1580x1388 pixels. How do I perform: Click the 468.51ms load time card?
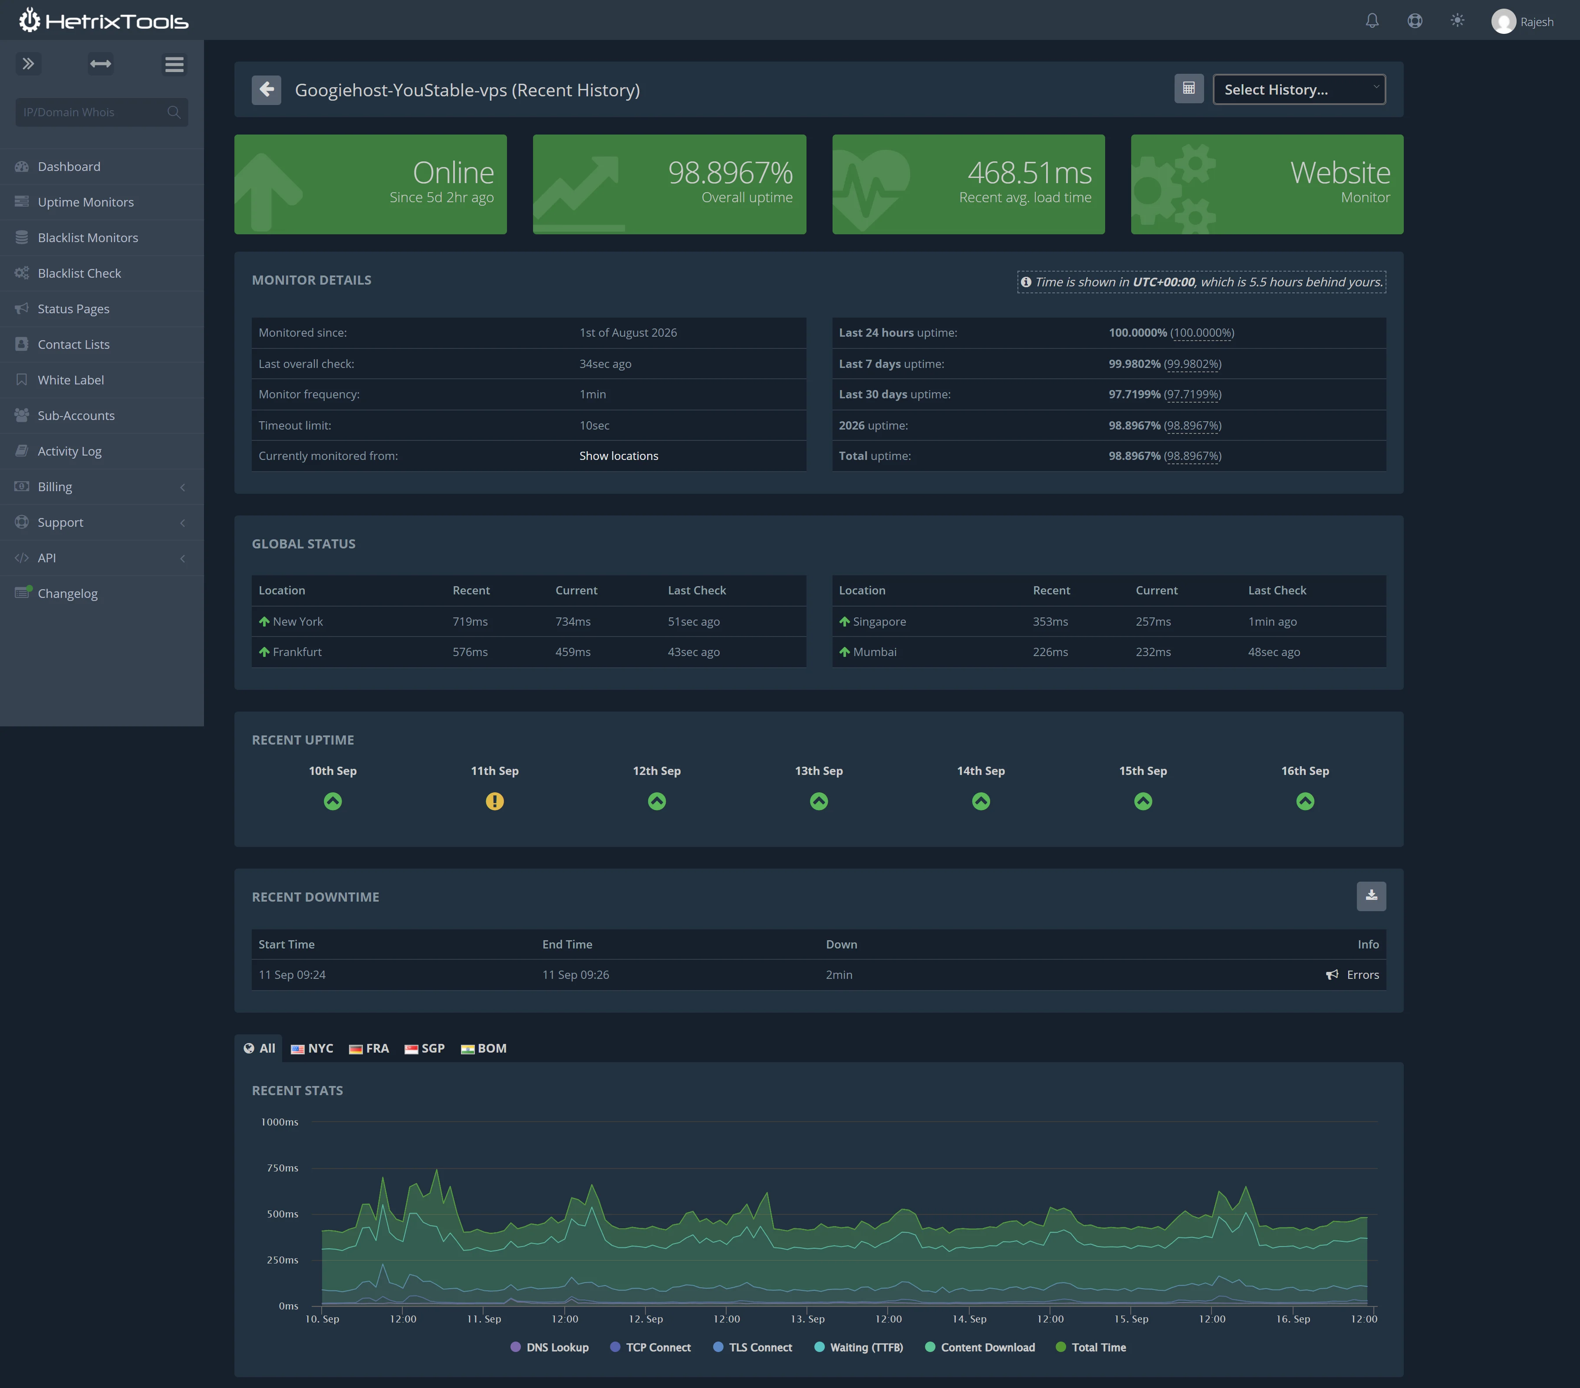(x=968, y=184)
